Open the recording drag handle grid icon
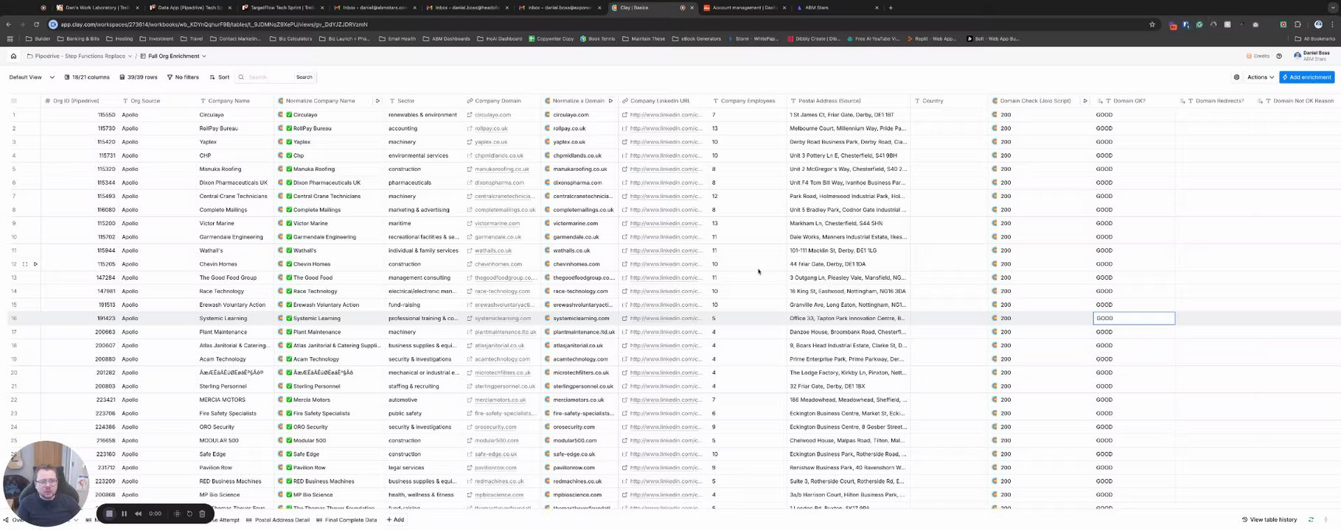The height and width of the screenshot is (530, 1341). 177,514
